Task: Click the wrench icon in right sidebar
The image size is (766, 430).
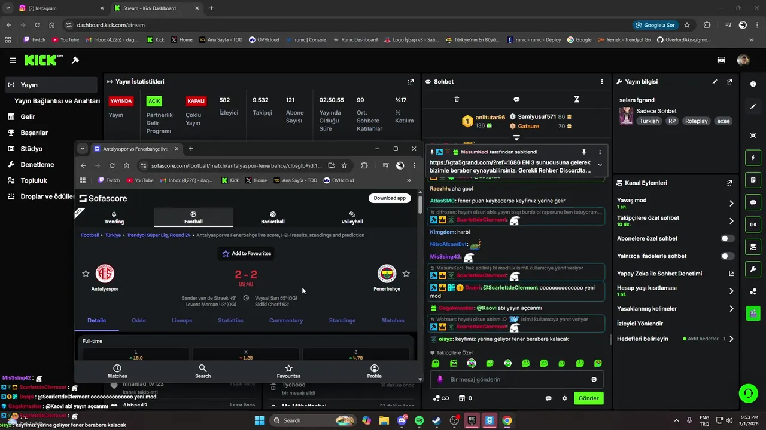Action: (753, 269)
